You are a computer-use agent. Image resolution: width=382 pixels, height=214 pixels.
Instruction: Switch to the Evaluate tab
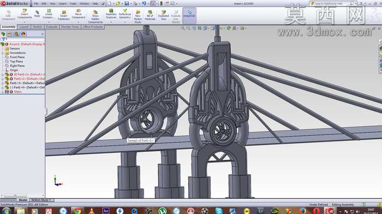52,27
